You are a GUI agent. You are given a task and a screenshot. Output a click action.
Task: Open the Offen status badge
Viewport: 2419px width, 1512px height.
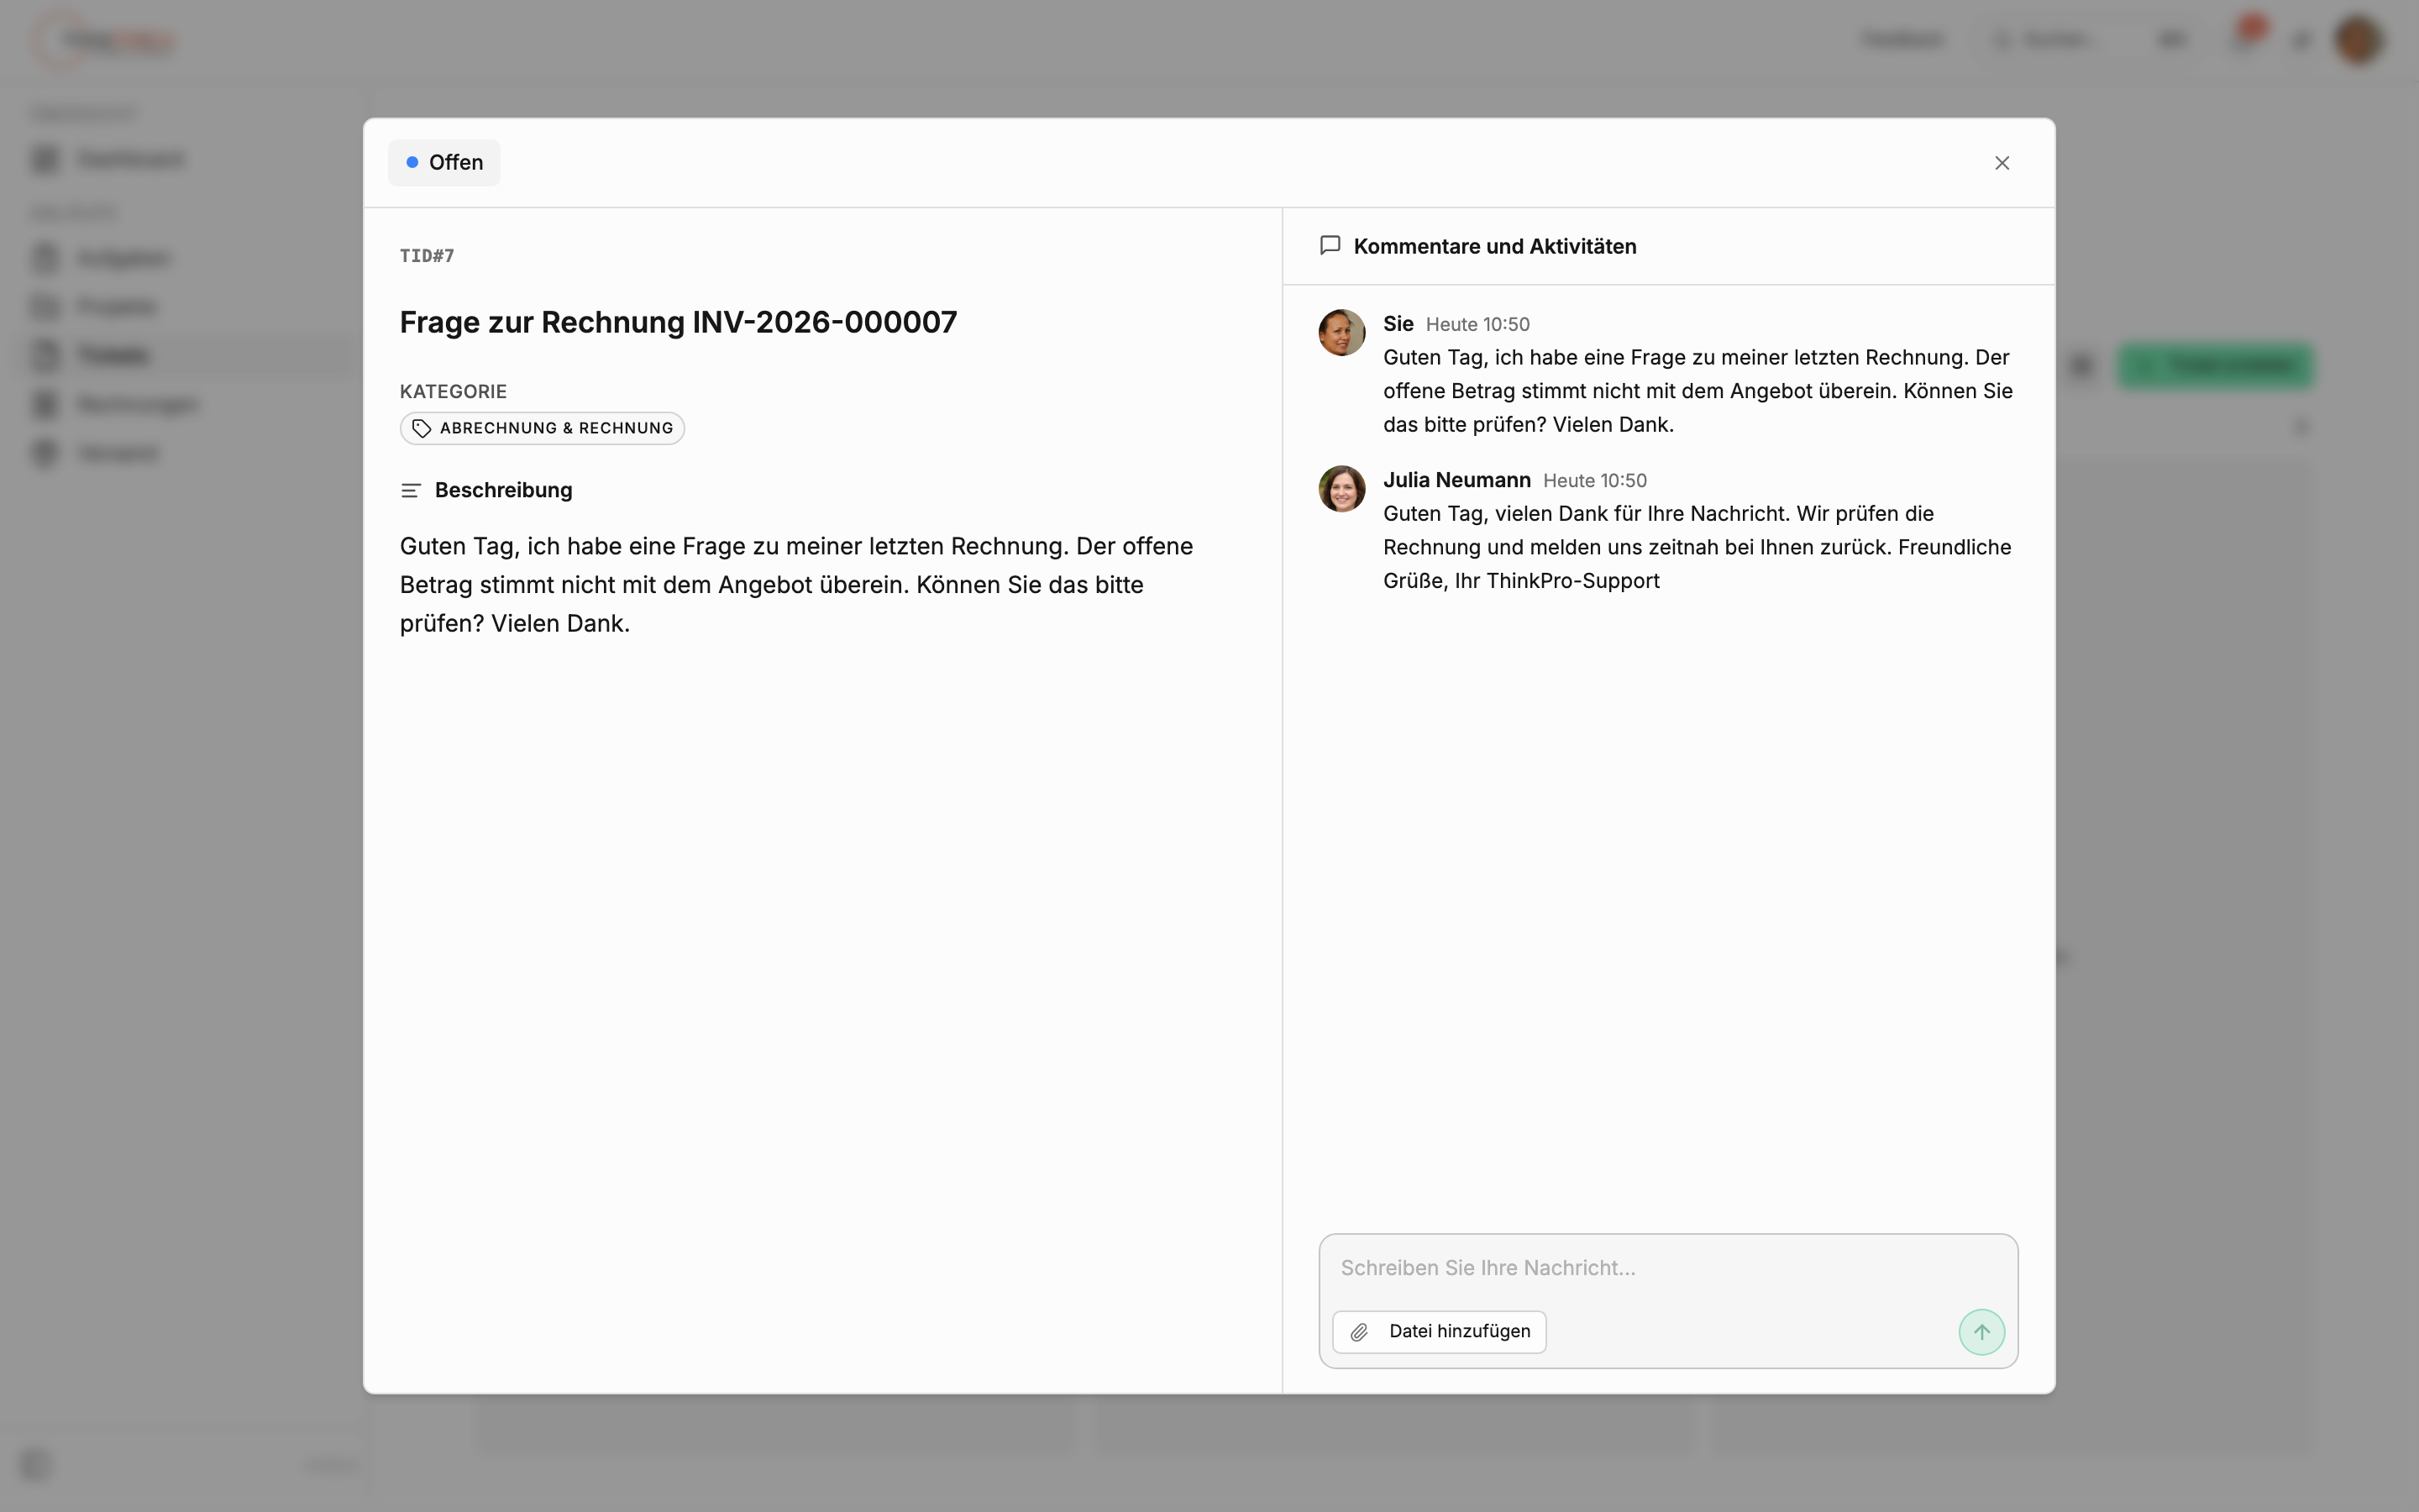(443, 163)
